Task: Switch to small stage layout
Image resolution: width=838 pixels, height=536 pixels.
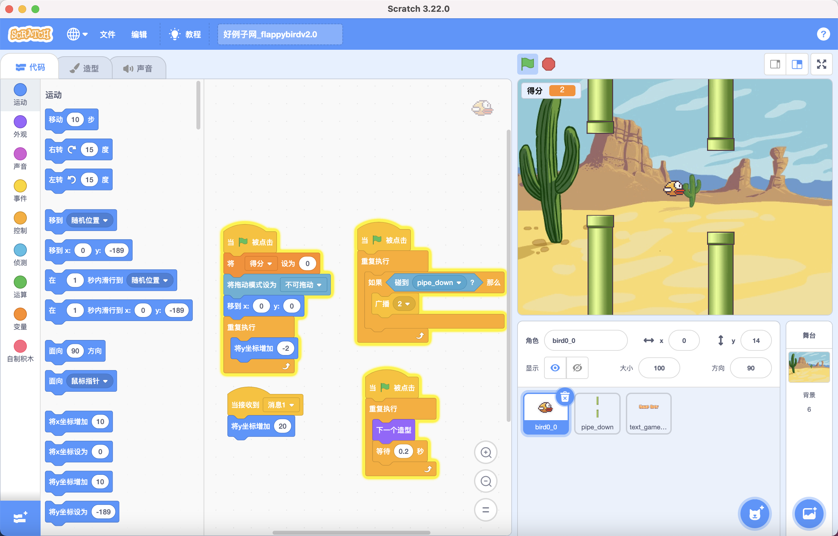Action: [775, 64]
